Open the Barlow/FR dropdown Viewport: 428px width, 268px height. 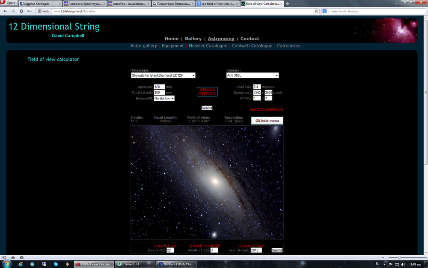click(x=164, y=98)
